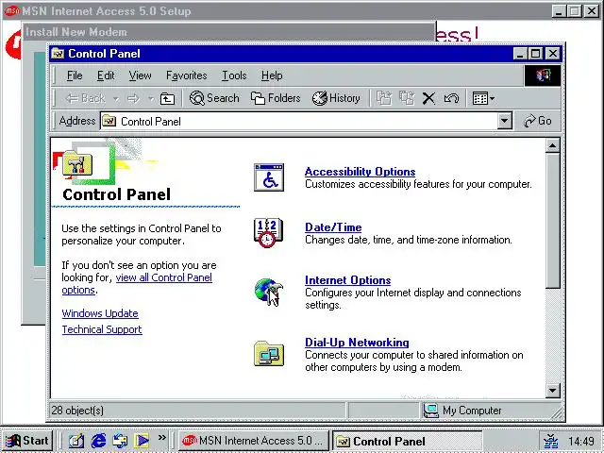The image size is (604, 453).
Task: Click the Move To toolbar icon
Action: pyautogui.click(x=384, y=98)
